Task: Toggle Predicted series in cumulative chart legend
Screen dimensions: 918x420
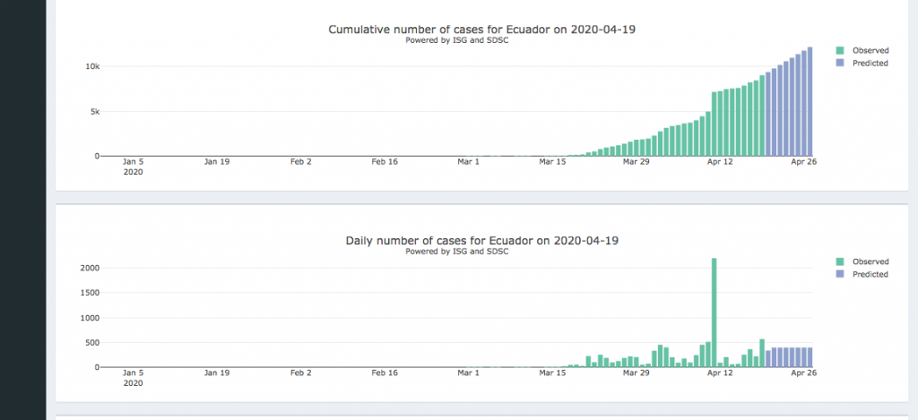Action: click(870, 64)
